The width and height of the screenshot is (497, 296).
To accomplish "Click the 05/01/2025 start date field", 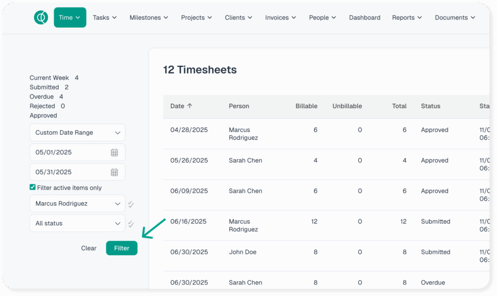I will point(70,152).
